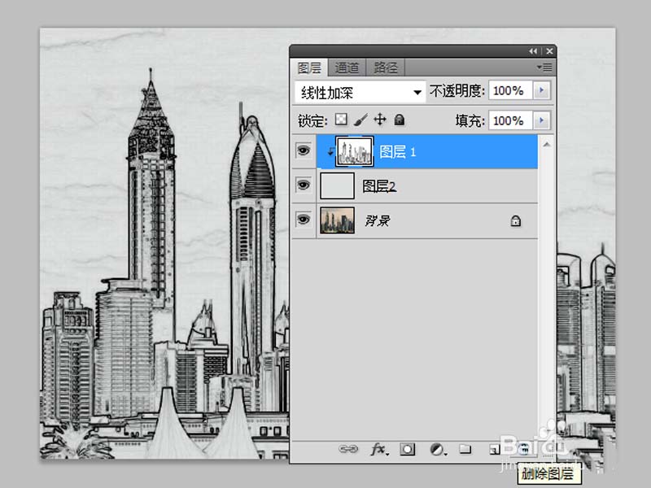Open the 不透明度 opacity dropdown arrow
The height and width of the screenshot is (488, 651).
pyautogui.click(x=540, y=90)
